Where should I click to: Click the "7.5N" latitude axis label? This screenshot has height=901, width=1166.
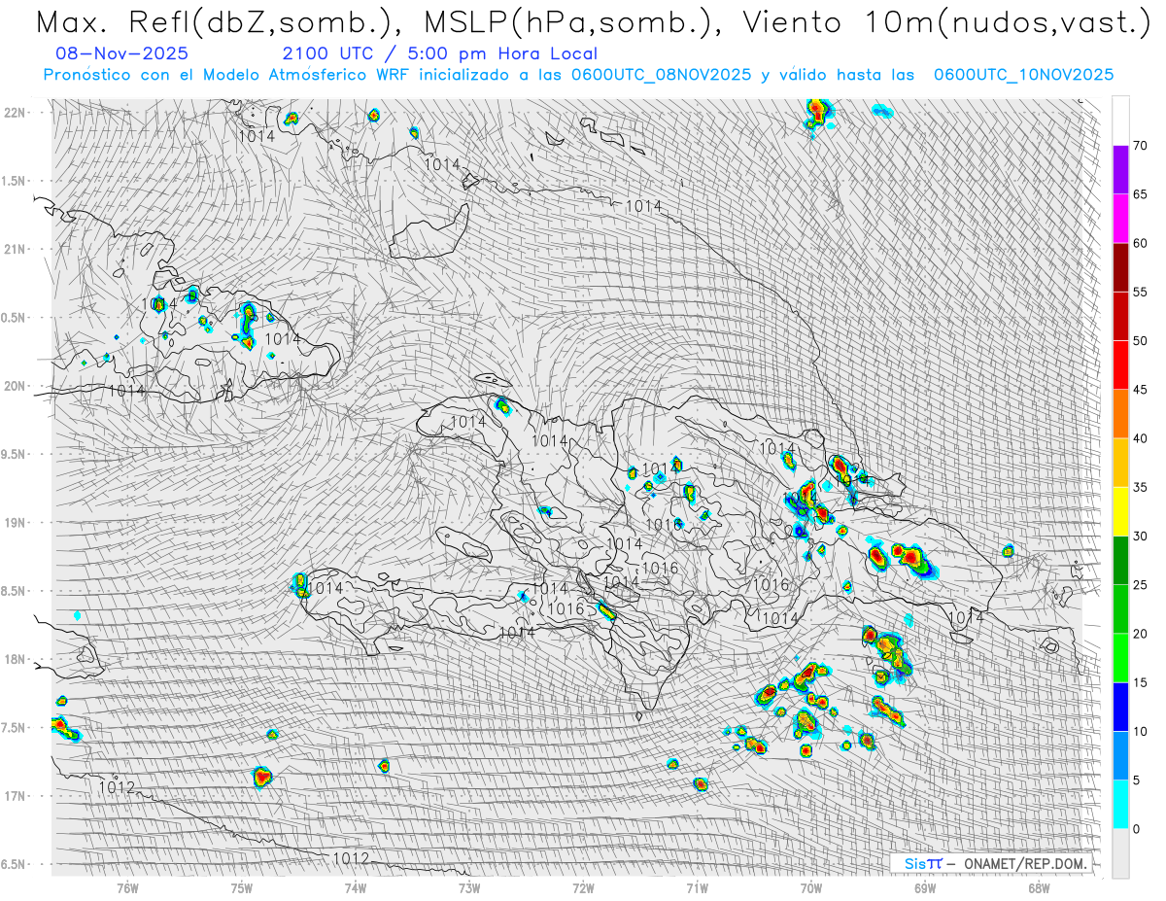tap(15, 727)
